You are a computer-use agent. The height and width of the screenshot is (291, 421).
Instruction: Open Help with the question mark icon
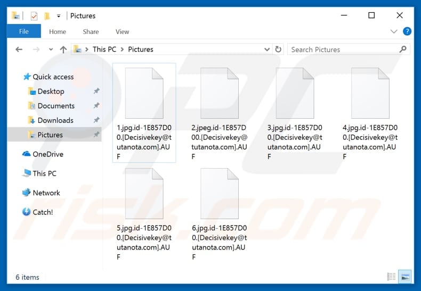(x=407, y=31)
